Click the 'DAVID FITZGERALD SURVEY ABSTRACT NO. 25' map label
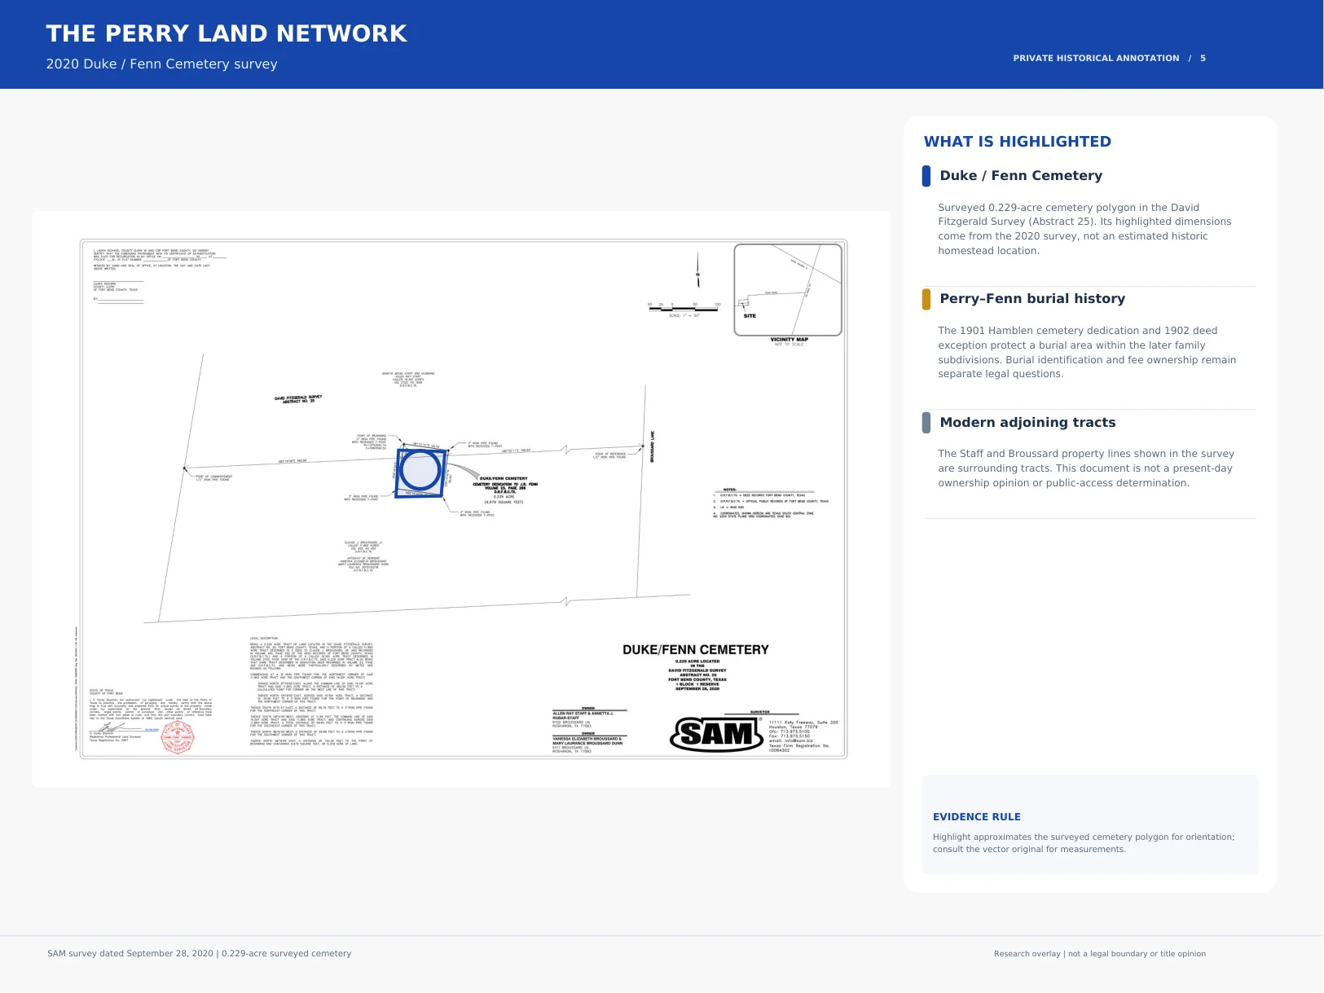The height and width of the screenshot is (993, 1324). click(298, 399)
